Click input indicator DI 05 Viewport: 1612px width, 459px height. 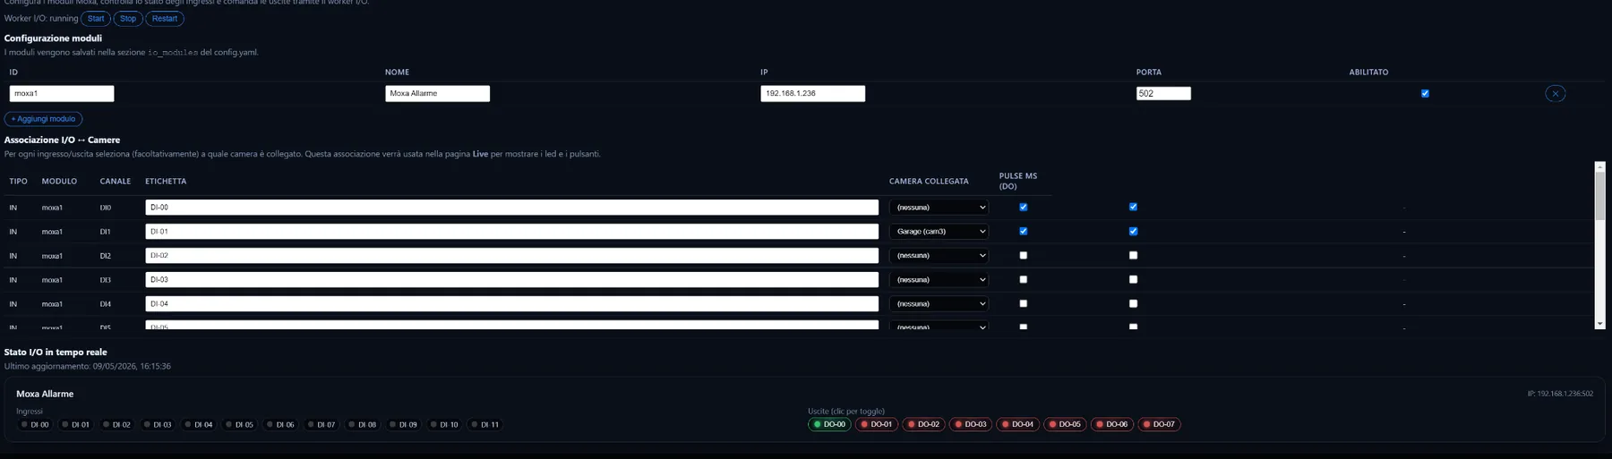(x=239, y=424)
